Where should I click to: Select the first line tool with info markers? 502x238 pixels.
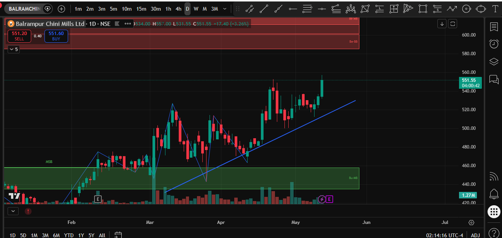pos(250,8)
